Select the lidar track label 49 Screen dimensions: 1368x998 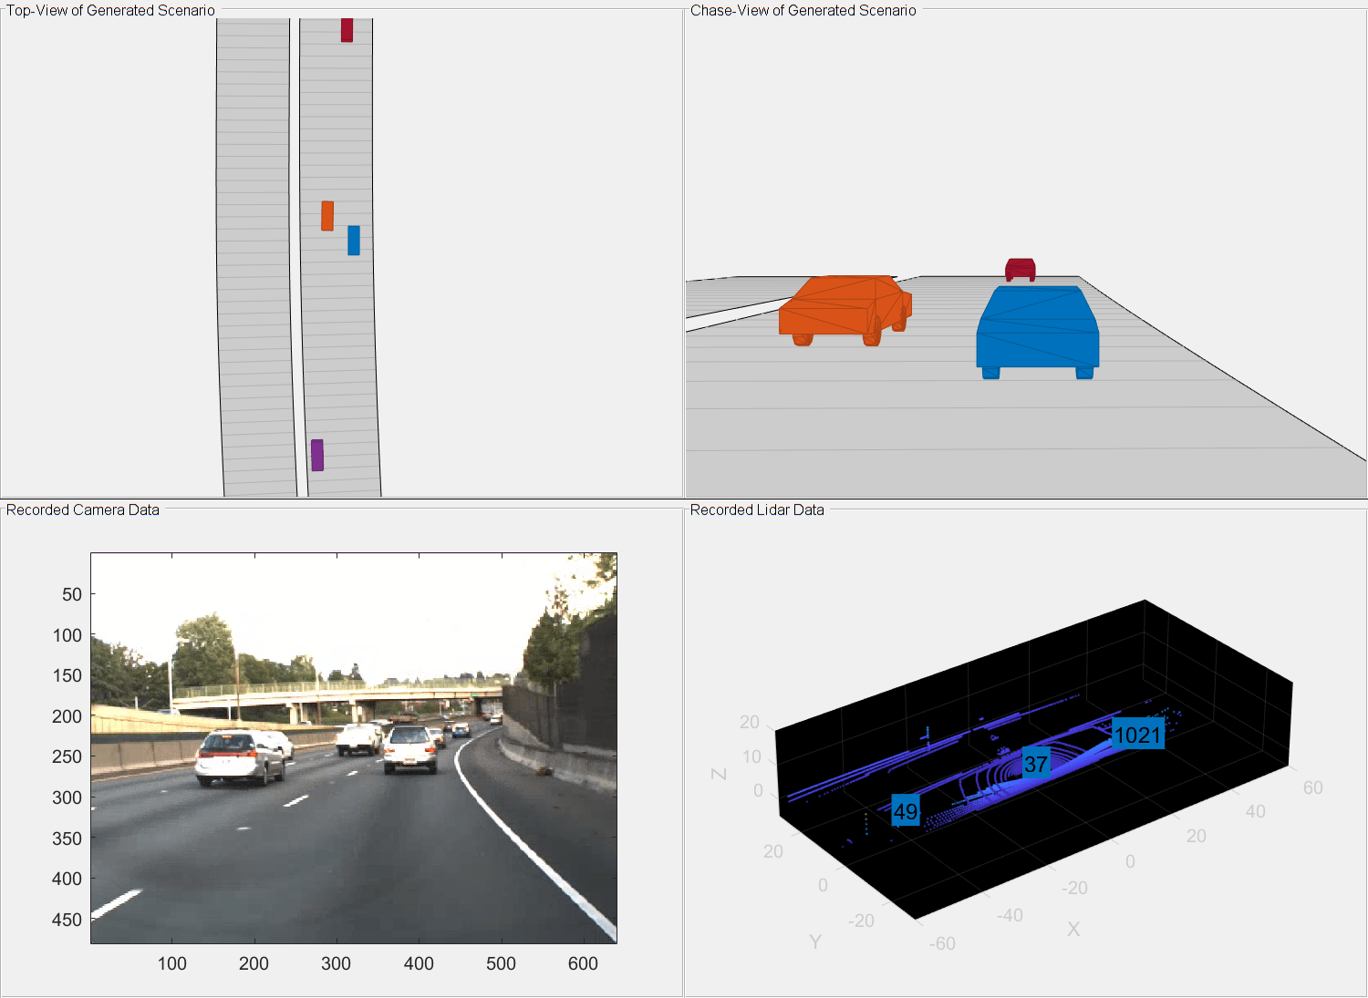[x=905, y=809]
